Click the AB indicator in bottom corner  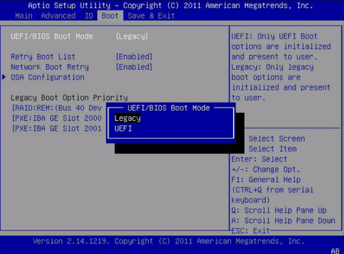pos(335,250)
